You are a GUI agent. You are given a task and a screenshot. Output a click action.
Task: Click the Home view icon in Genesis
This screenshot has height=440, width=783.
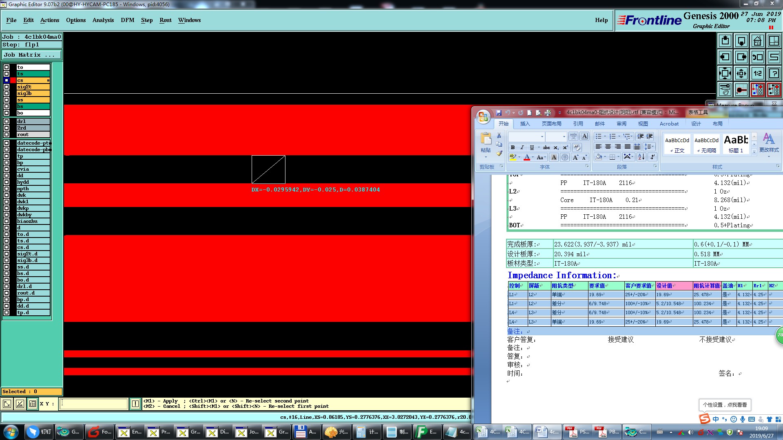pyautogui.click(x=757, y=41)
